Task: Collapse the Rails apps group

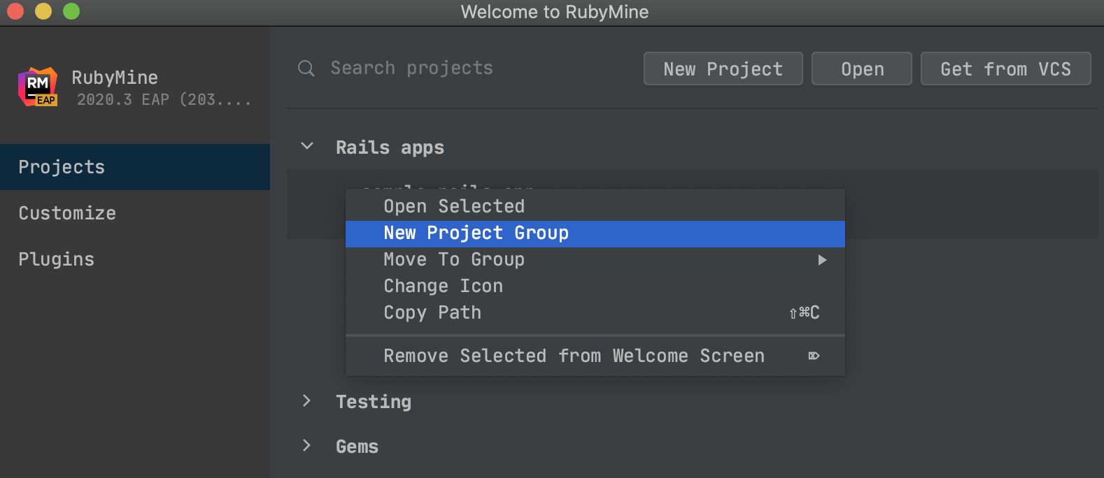Action: click(306, 146)
